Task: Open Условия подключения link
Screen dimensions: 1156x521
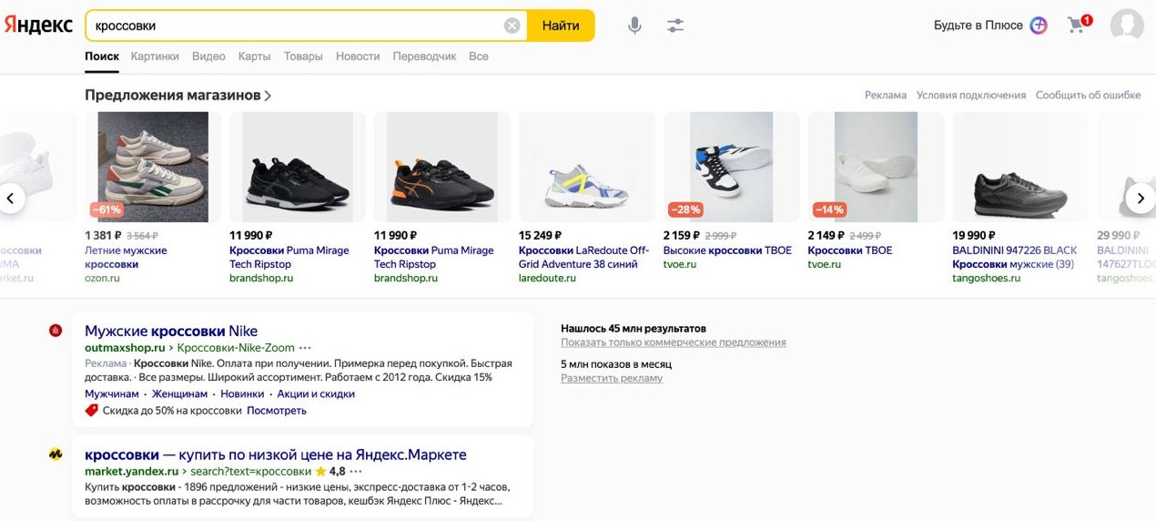Action: pos(971,95)
